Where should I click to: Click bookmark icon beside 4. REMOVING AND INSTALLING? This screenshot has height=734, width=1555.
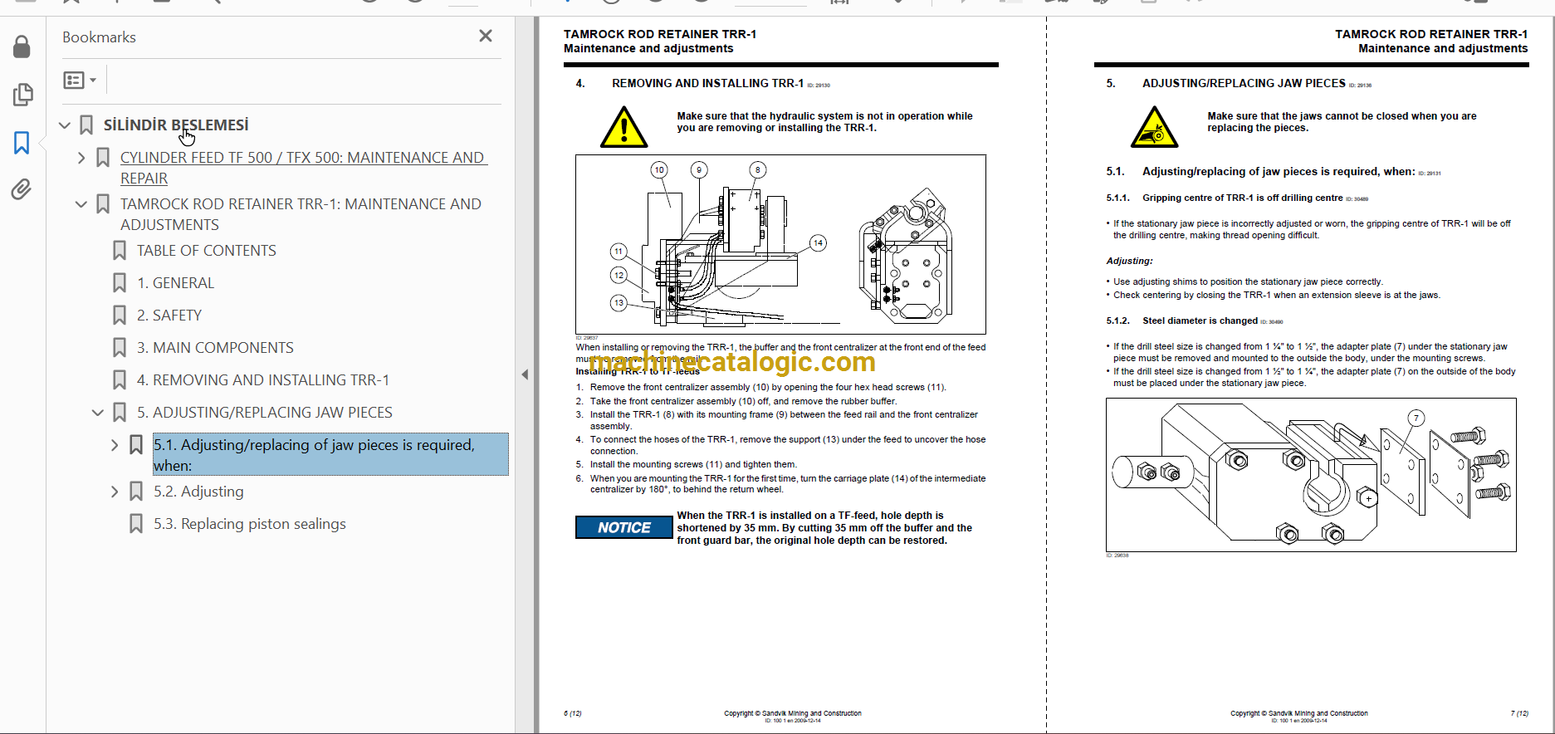(120, 380)
